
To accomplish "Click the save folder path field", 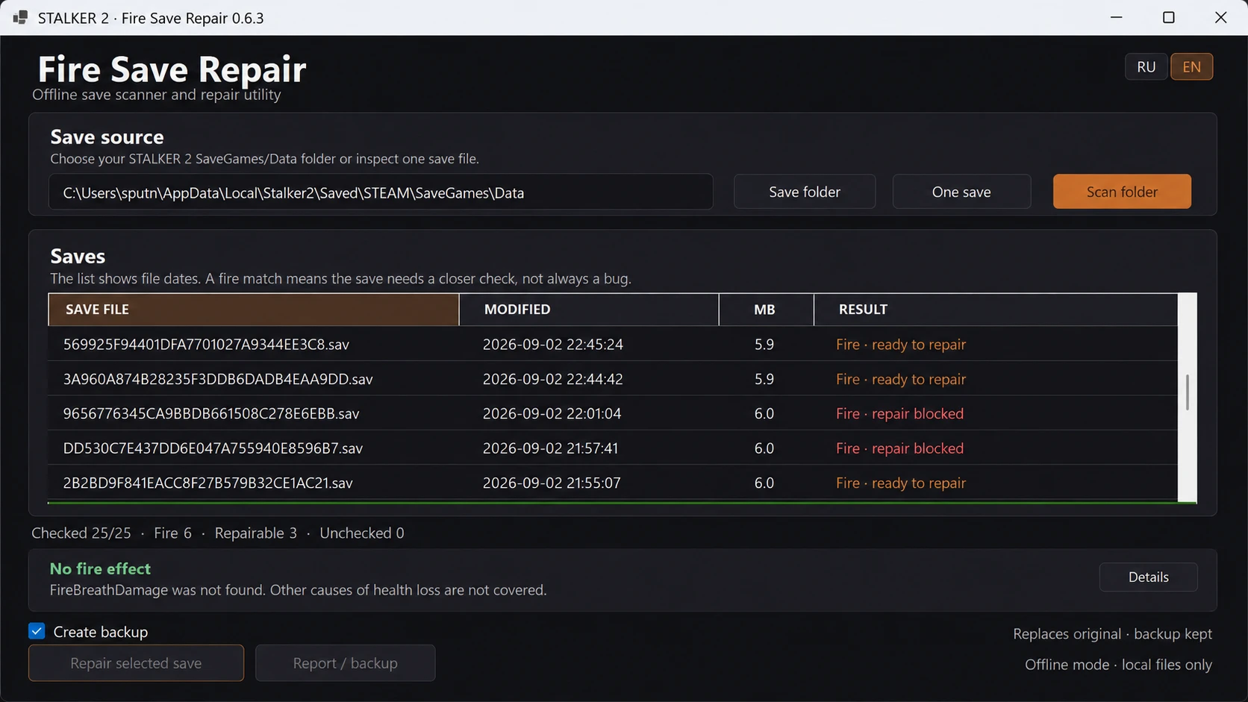I will (381, 192).
